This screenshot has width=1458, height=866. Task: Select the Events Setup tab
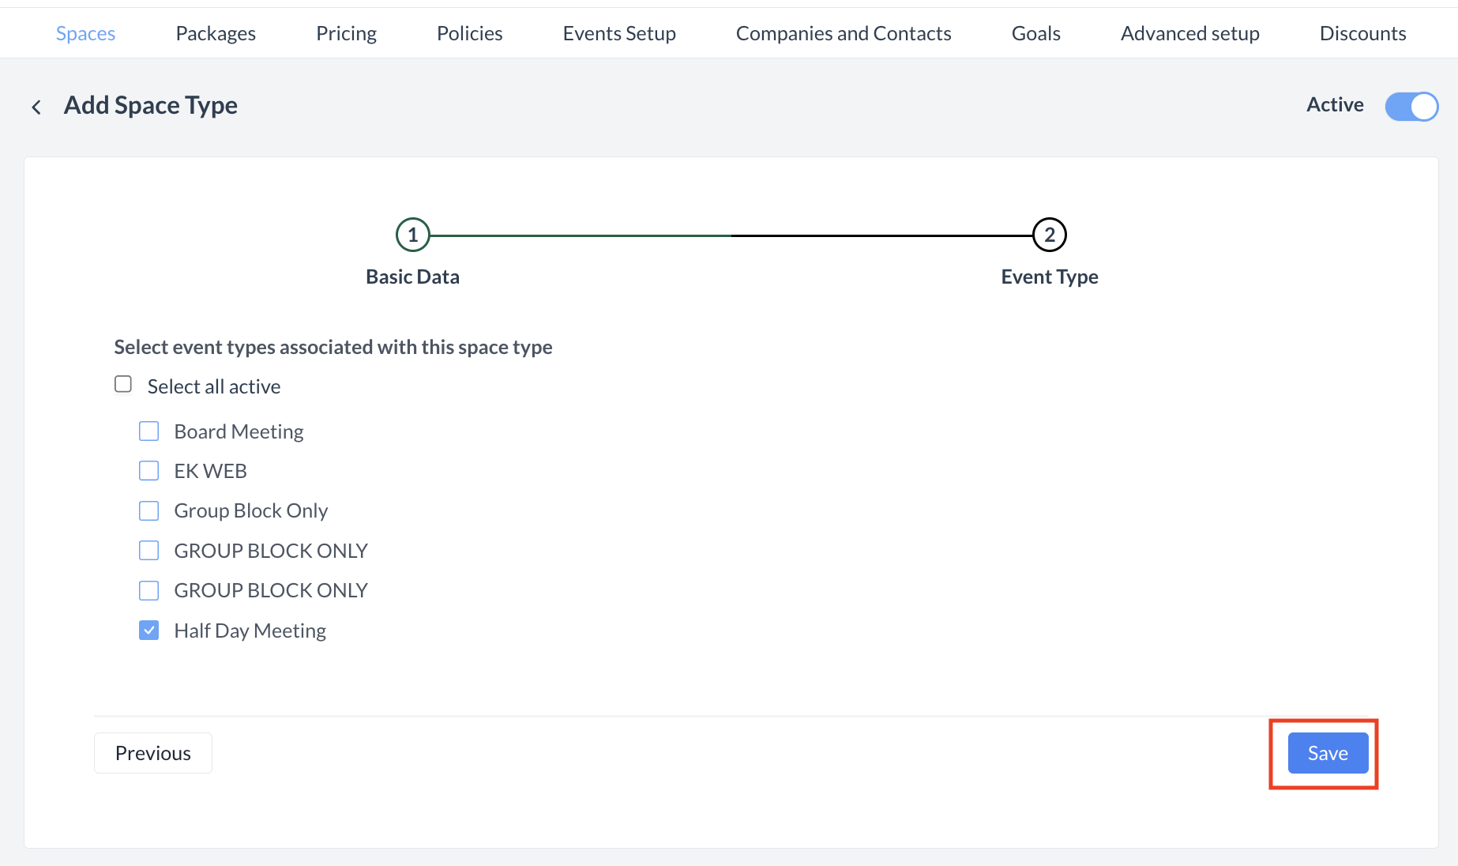619,33
